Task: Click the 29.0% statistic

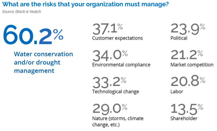Action: click(x=110, y=109)
